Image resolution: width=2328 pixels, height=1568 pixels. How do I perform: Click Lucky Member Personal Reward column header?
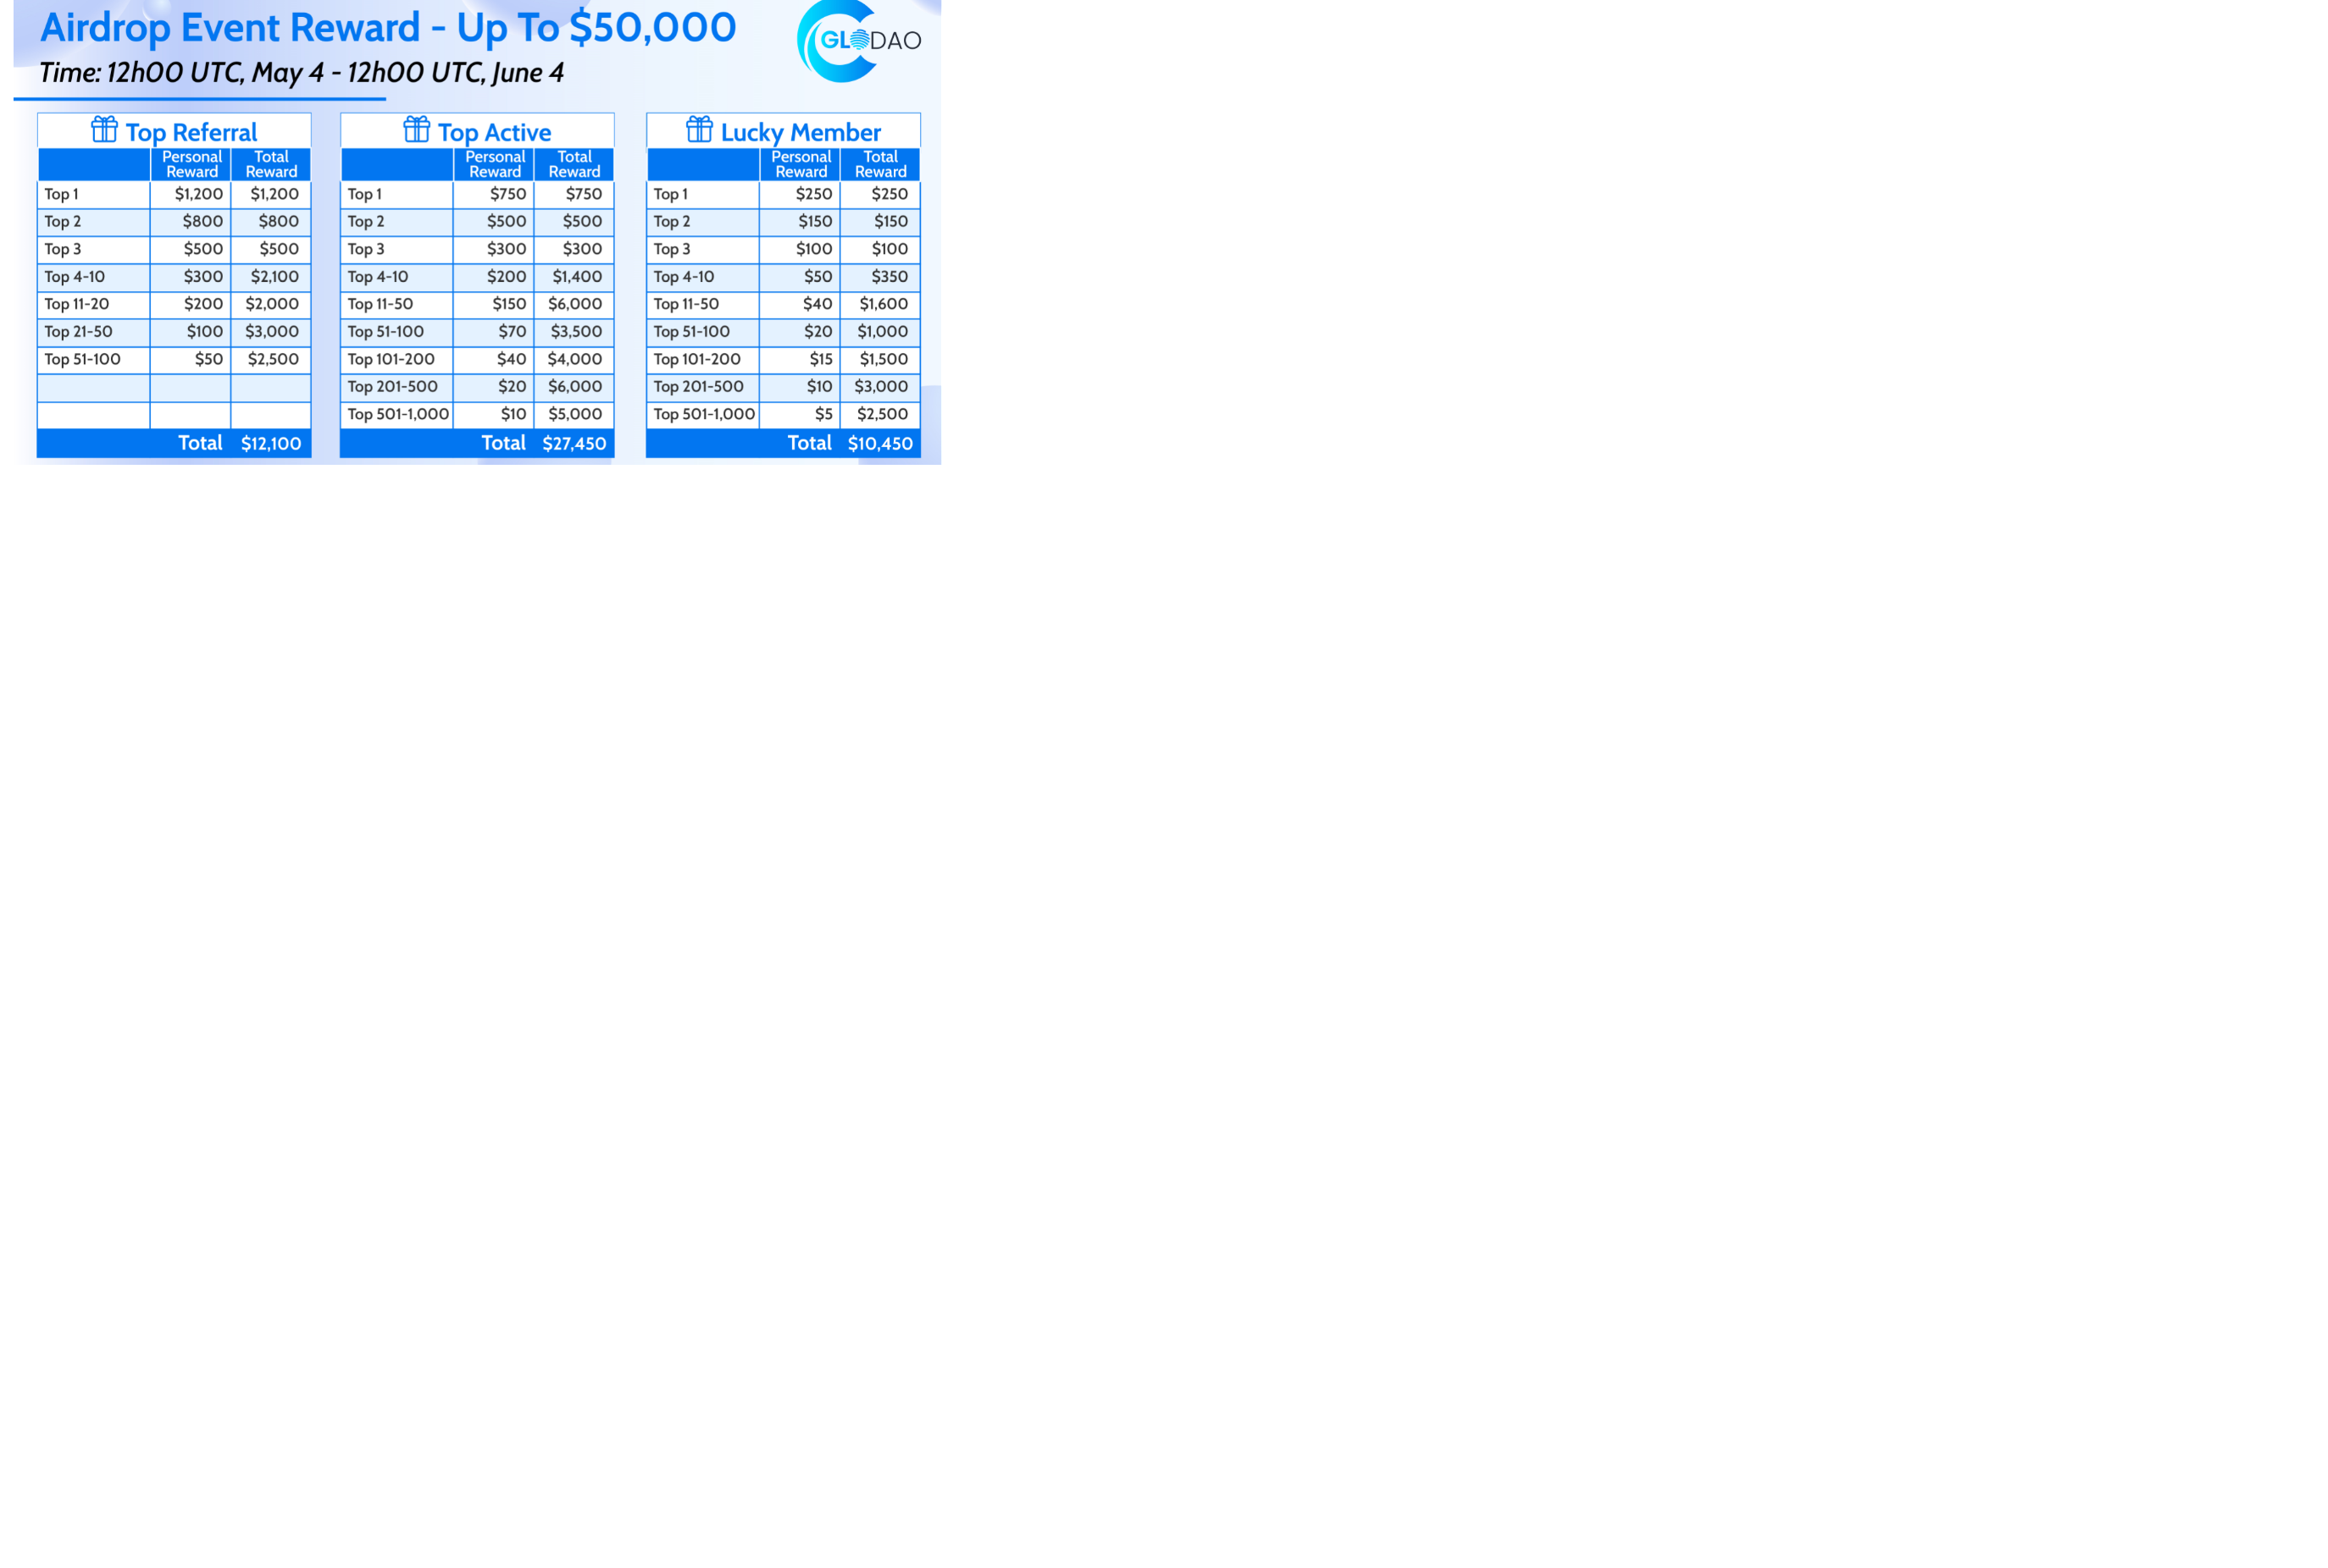point(801,164)
